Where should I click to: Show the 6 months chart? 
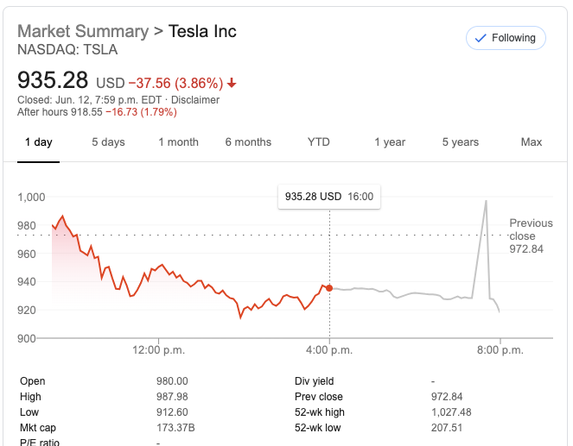pyautogui.click(x=248, y=142)
